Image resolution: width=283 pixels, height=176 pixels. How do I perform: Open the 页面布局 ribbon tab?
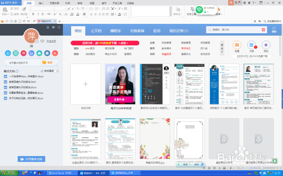point(54,3)
